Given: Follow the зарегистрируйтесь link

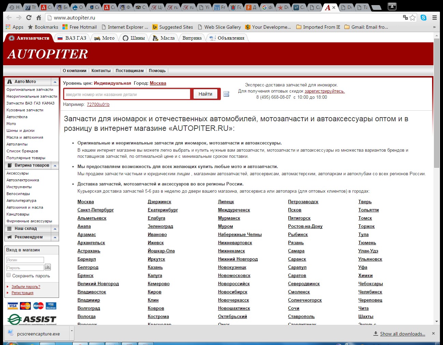Looking at the screenshot, I should pyautogui.click(x=325, y=91).
